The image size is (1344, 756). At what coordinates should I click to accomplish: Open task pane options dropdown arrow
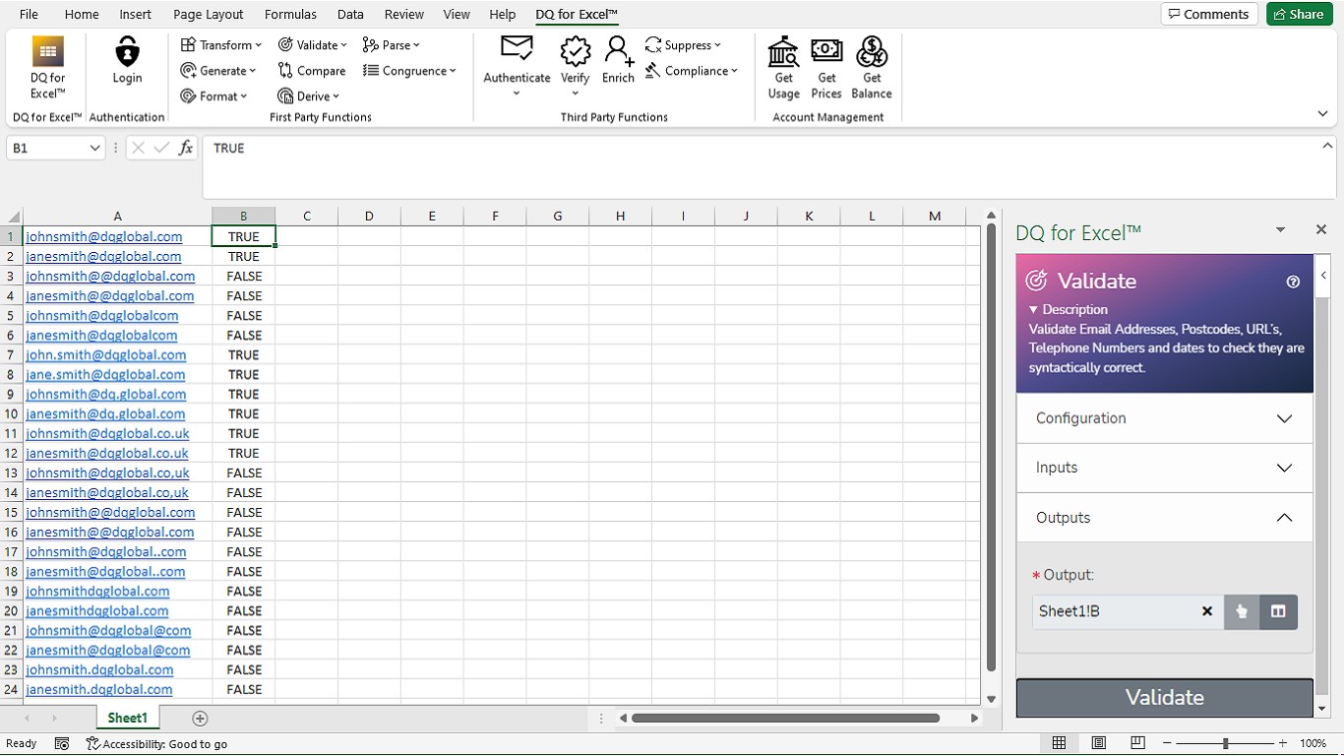pos(1280,229)
